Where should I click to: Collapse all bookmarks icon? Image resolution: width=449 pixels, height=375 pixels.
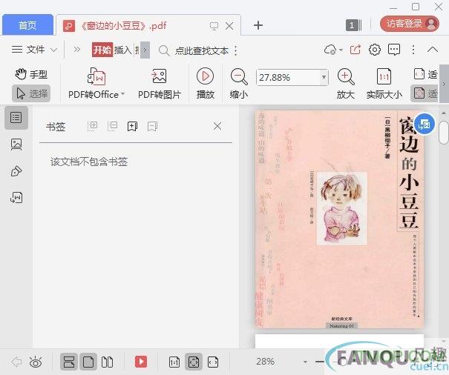point(112,126)
